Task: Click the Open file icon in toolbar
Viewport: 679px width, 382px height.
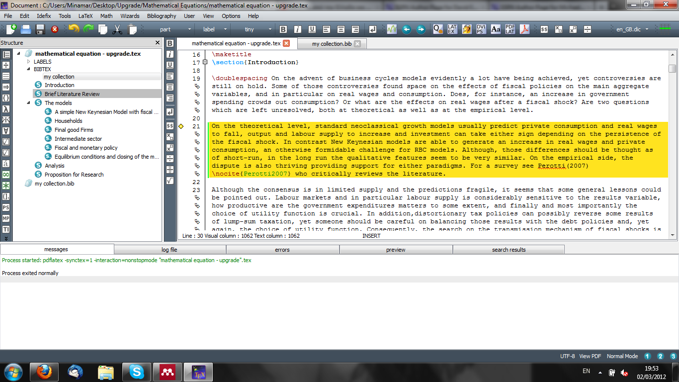Action: [26, 29]
